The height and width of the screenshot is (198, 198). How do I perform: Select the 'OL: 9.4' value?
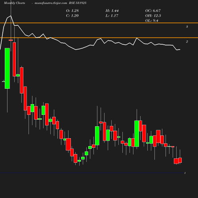(152, 21)
